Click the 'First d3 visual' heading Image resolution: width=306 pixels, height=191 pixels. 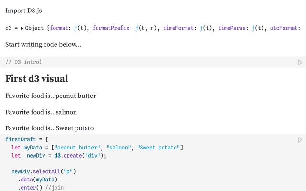(37, 79)
